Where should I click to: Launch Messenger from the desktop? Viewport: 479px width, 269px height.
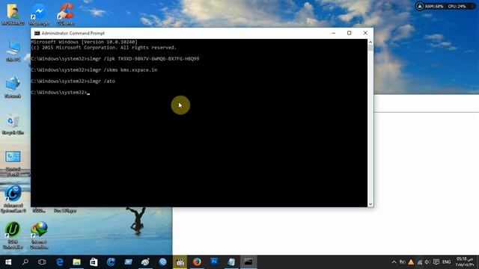[39, 14]
